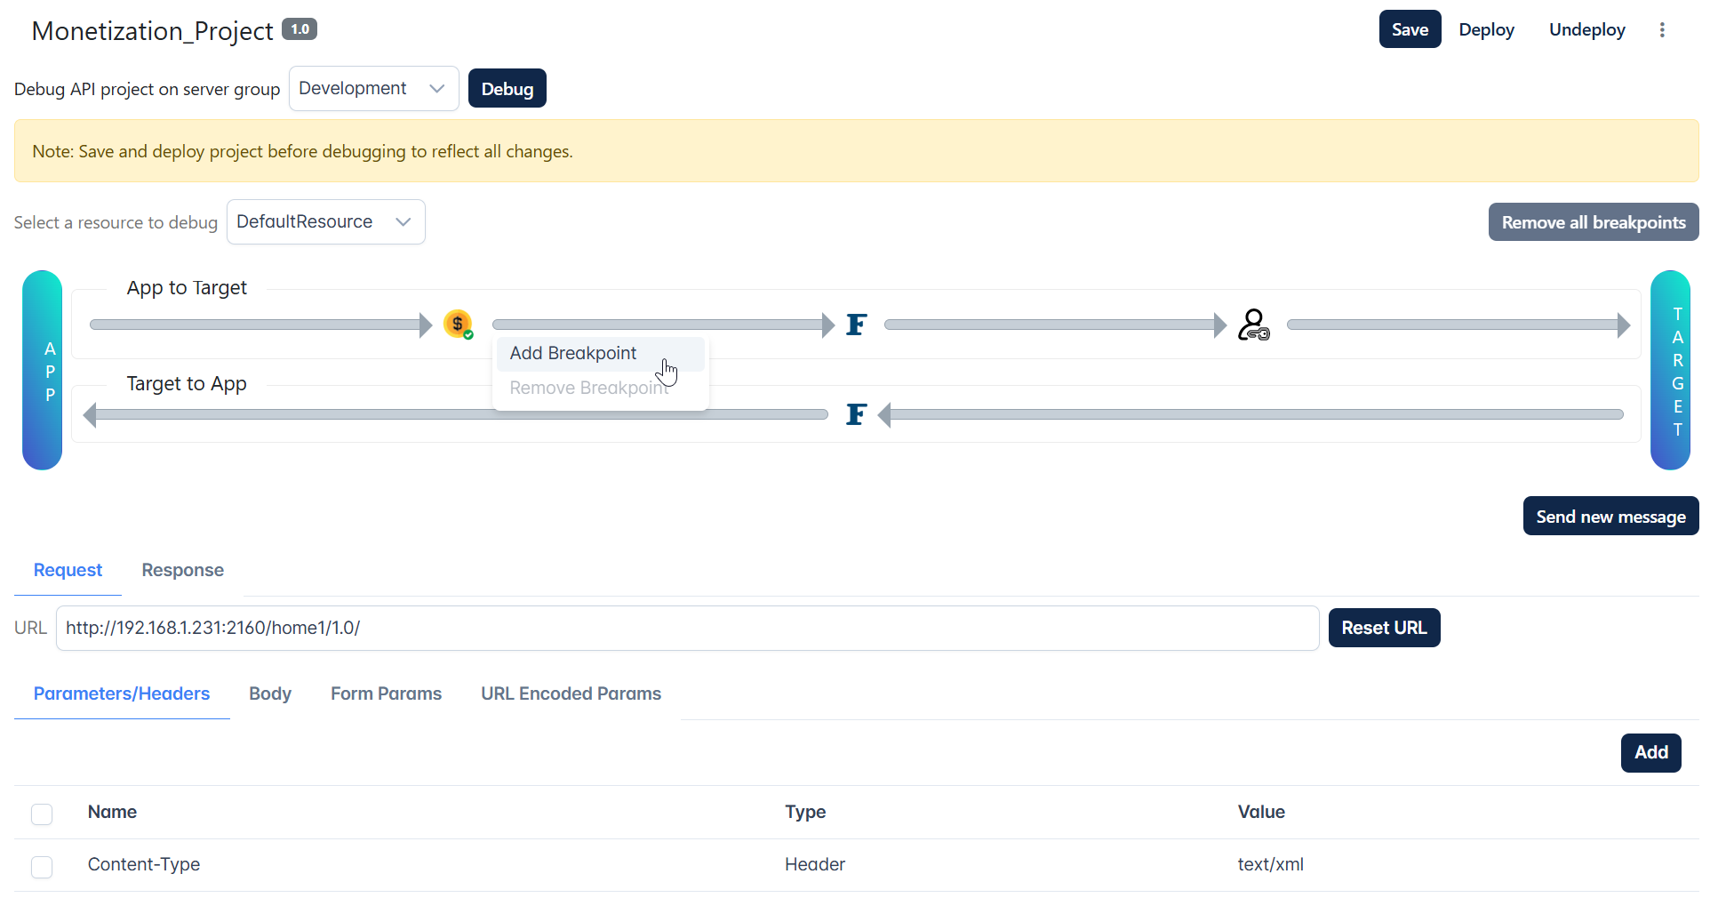Viewport: 1718px width, 914px height.
Task: Click into the URL input field
Action: (687, 628)
